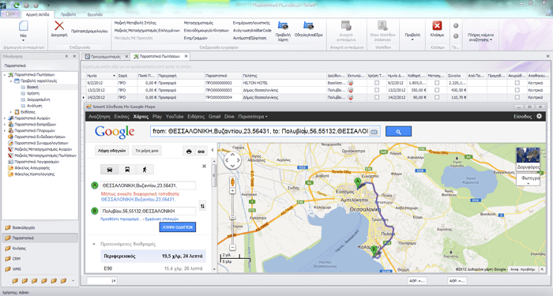Toggle Χρήση checkbox in row ΠΡΟ000000003
Screen dimensions: 553x296
coord(377,90)
